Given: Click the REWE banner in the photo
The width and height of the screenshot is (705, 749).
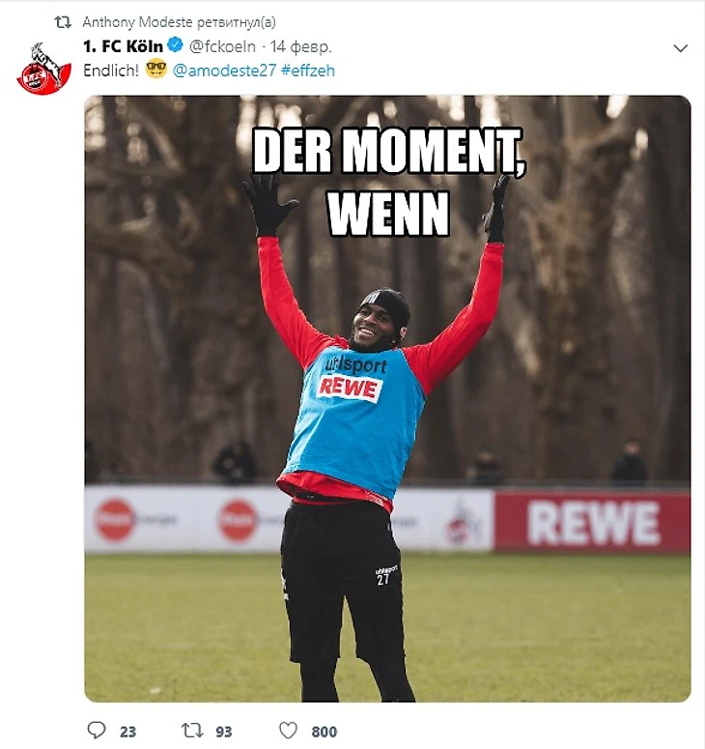Looking at the screenshot, I should (x=593, y=523).
